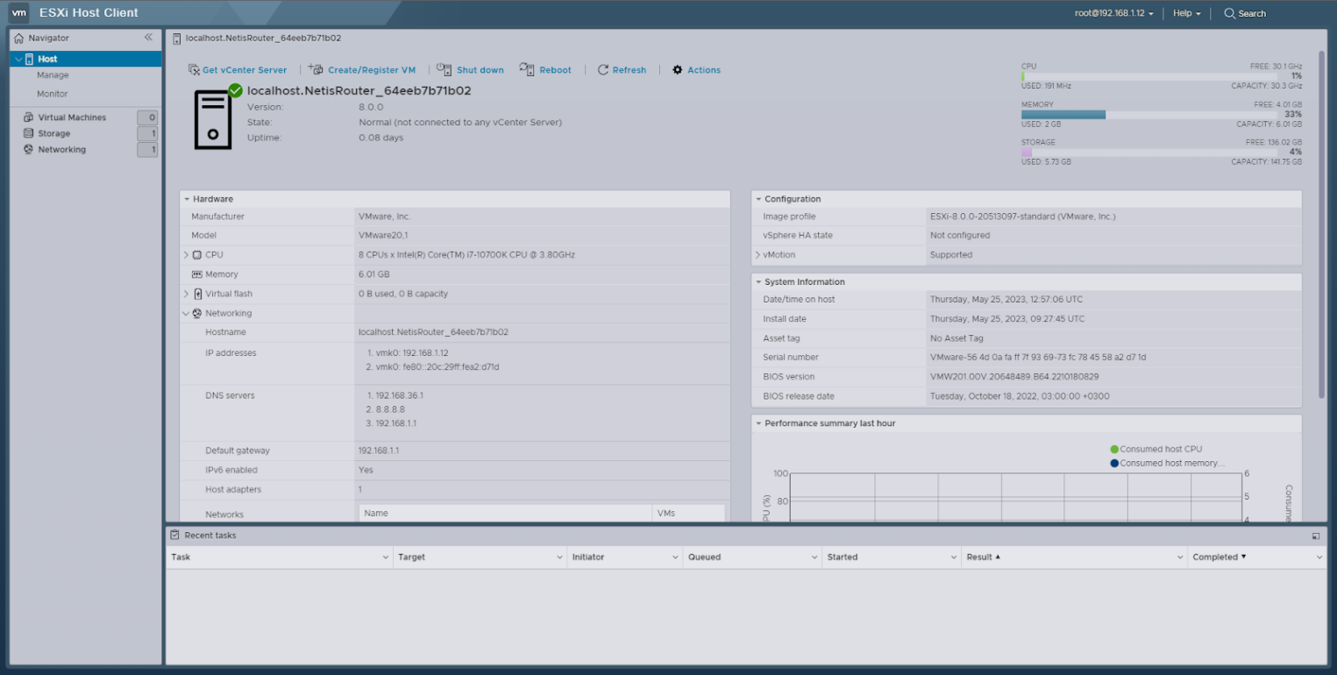Expand the CPU row in Hardware

pos(186,255)
